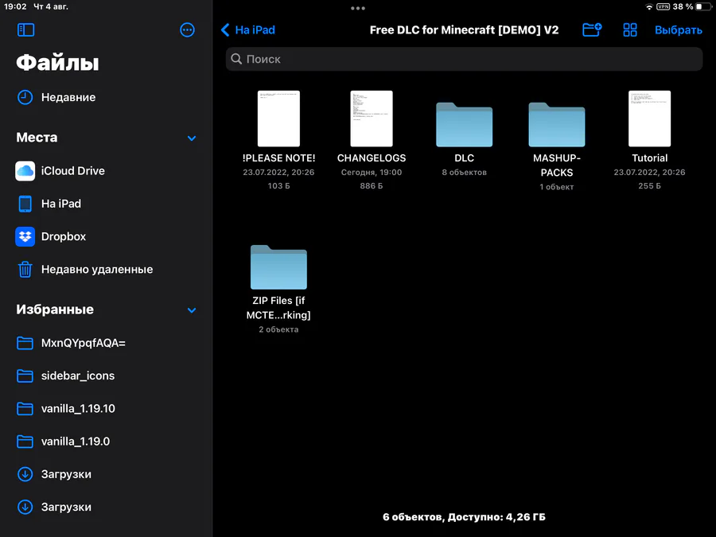Screen dimensions: 716x537
Task: Tap the "6 объектов, Доступно" status text
Action: point(464,517)
